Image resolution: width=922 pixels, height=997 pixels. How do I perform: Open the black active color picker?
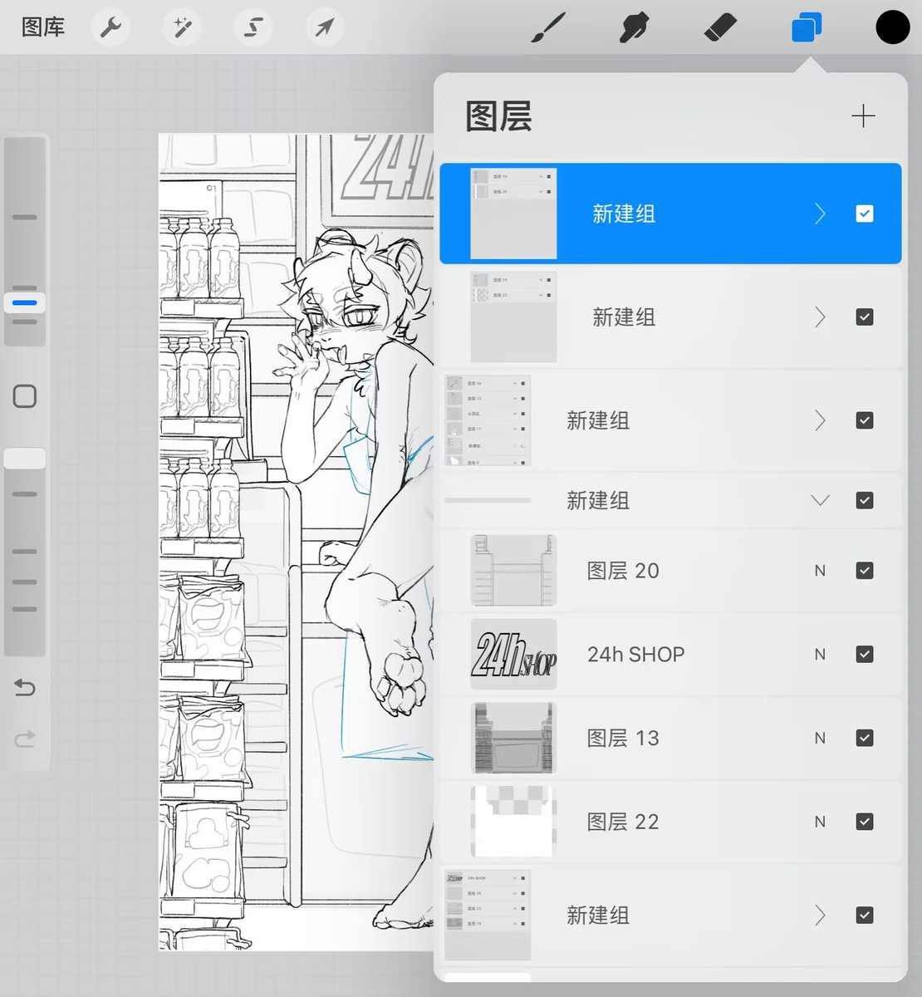point(893,27)
